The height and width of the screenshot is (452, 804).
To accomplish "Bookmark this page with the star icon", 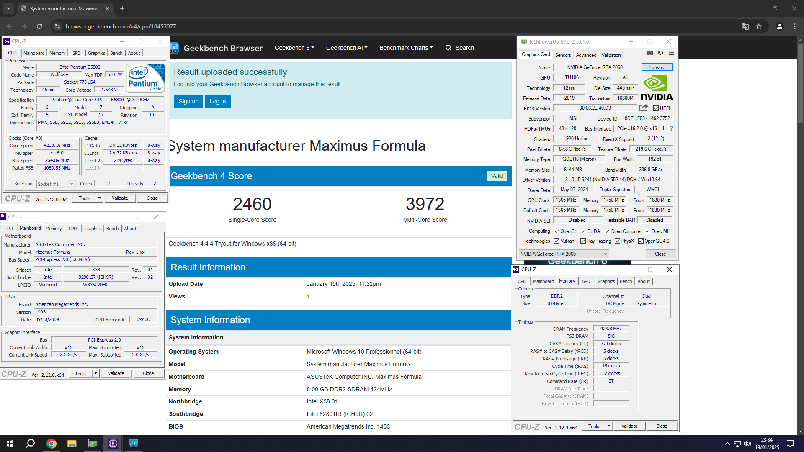I will coord(759,26).
